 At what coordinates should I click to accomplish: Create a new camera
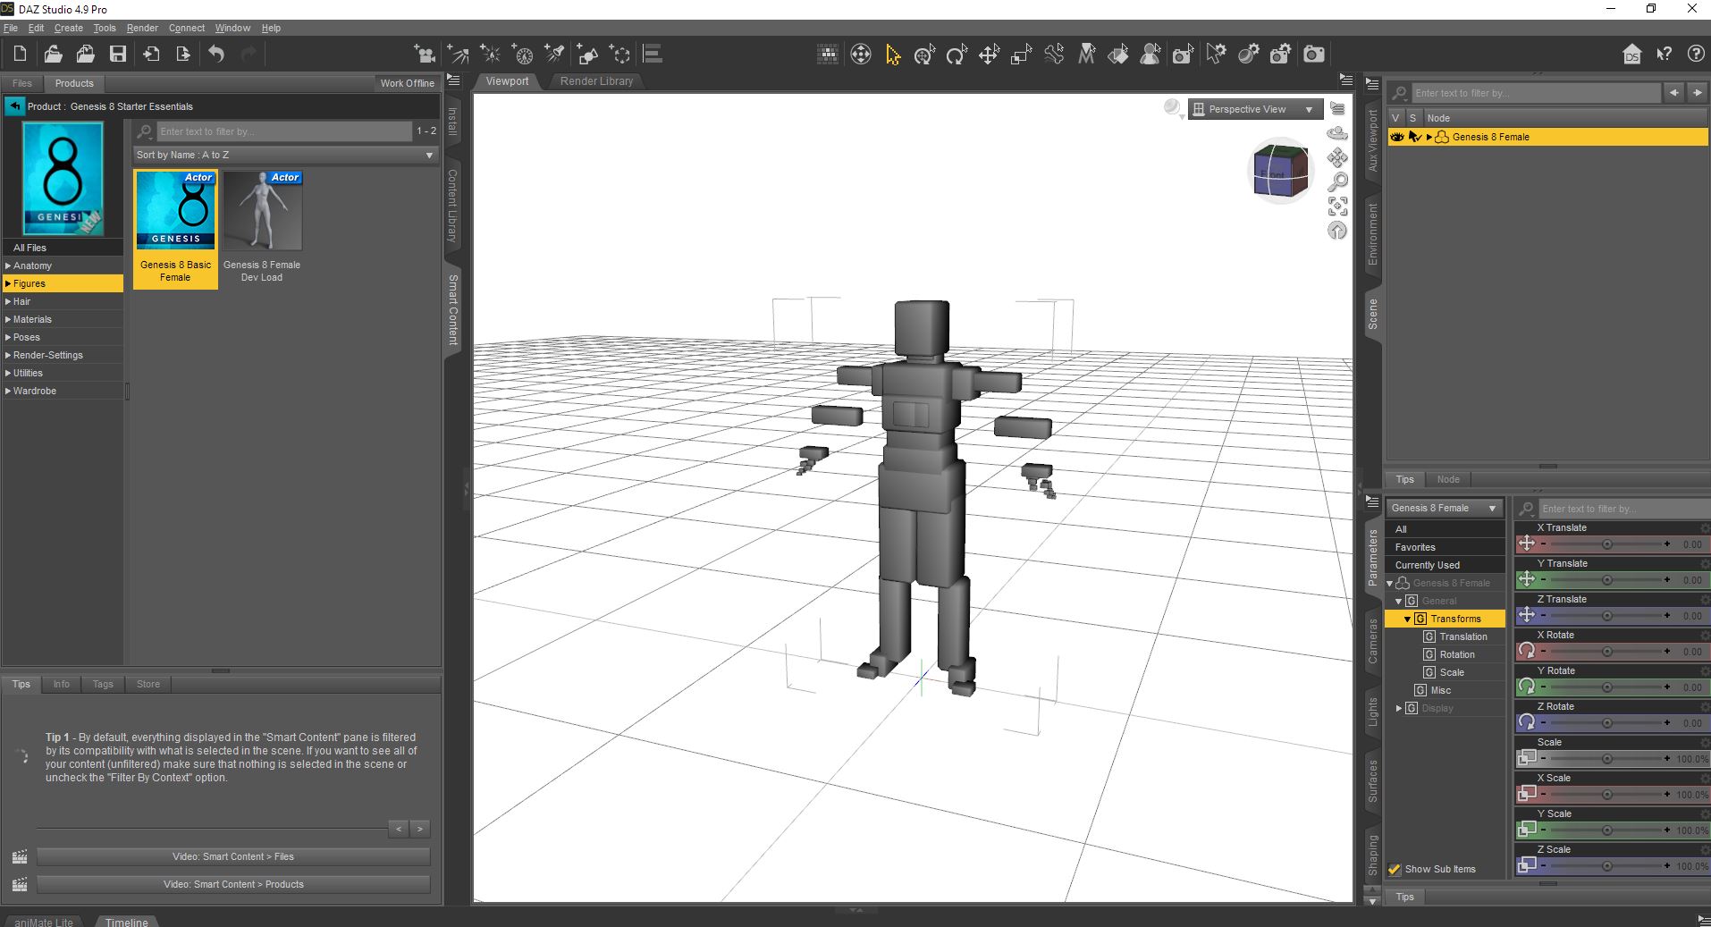(x=425, y=55)
